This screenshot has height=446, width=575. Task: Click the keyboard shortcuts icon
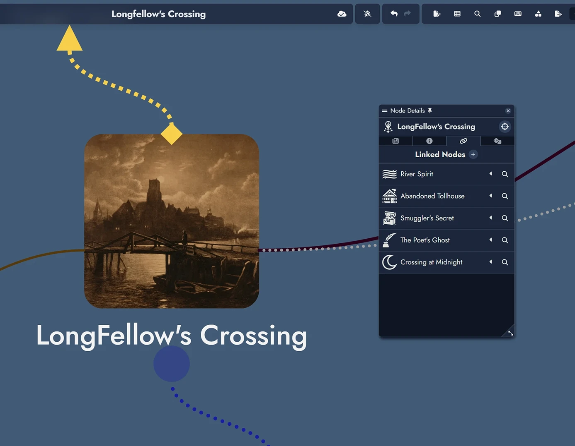[518, 14]
